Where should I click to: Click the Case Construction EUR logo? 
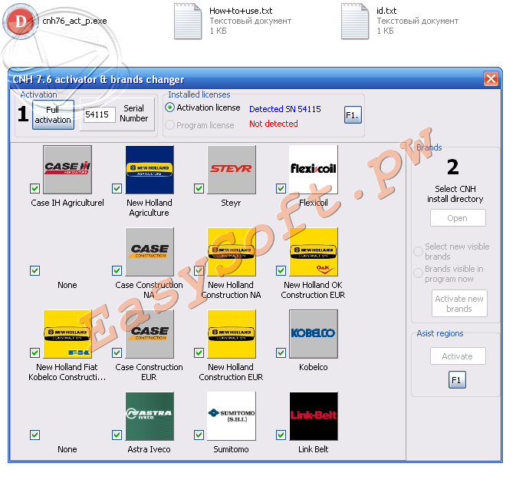150,334
